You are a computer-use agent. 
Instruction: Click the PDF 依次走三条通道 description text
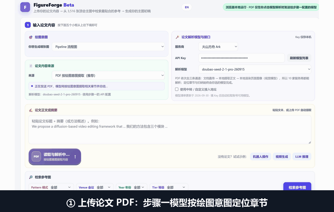(242, 80)
